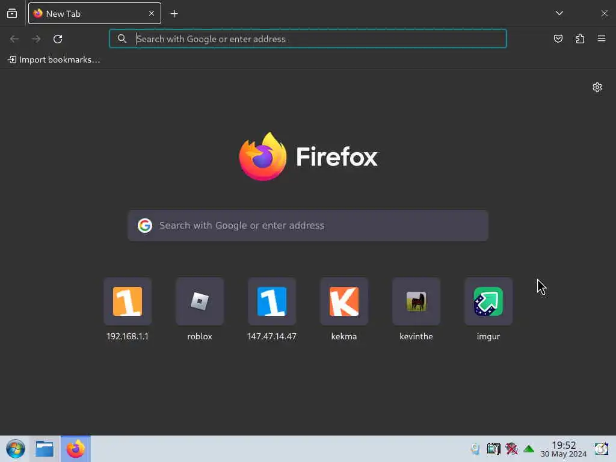Image resolution: width=616 pixels, height=462 pixels.
Task: Open the Extensions puzzle icon
Action: click(x=580, y=38)
